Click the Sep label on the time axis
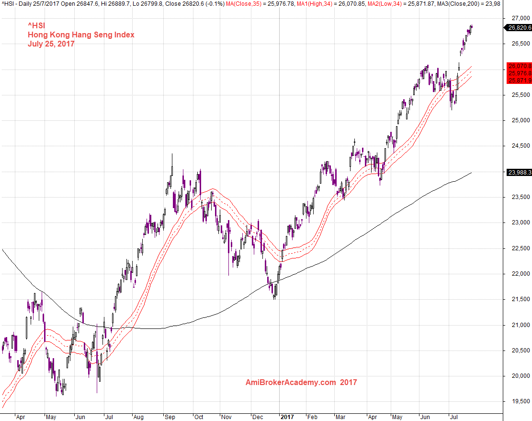The width and height of the screenshot is (532, 421). [170, 417]
